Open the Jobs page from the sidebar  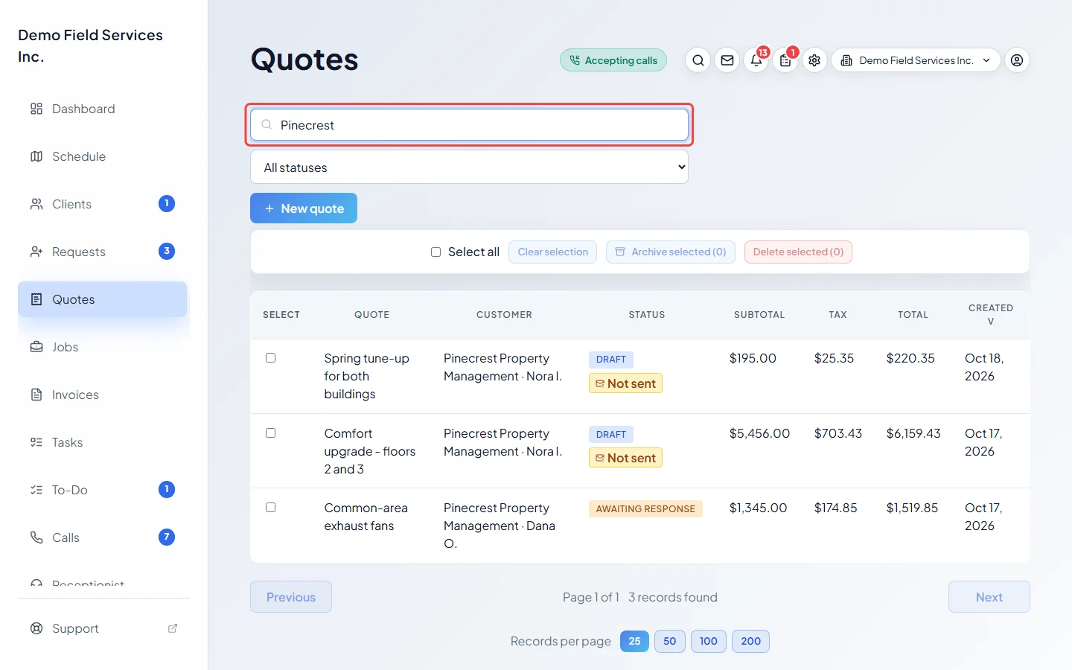point(103,347)
